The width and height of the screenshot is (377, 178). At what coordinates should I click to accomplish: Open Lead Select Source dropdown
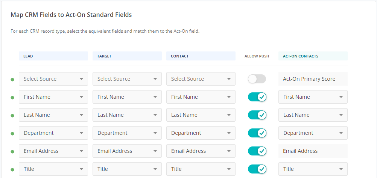click(x=53, y=79)
